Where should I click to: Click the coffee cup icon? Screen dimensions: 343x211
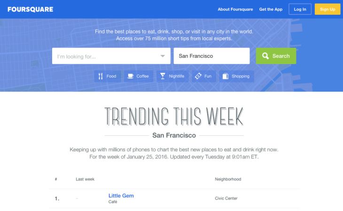[x=130, y=76]
